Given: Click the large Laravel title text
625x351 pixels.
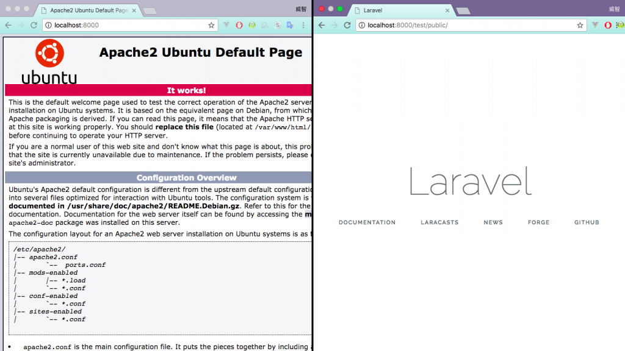Looking at the screenshot, I should 471,181.
